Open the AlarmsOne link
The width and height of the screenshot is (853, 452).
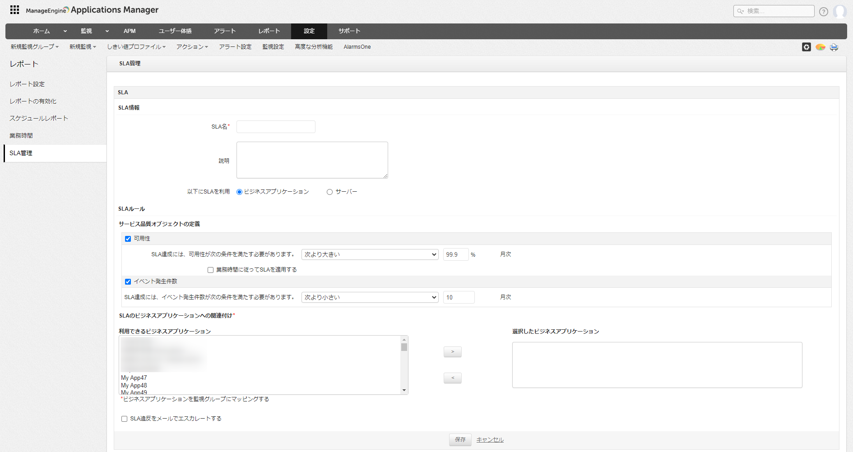[357, 47]
